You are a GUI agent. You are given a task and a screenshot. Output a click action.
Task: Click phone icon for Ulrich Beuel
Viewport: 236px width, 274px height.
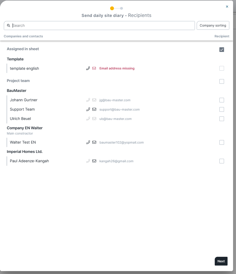click(88, 119)
